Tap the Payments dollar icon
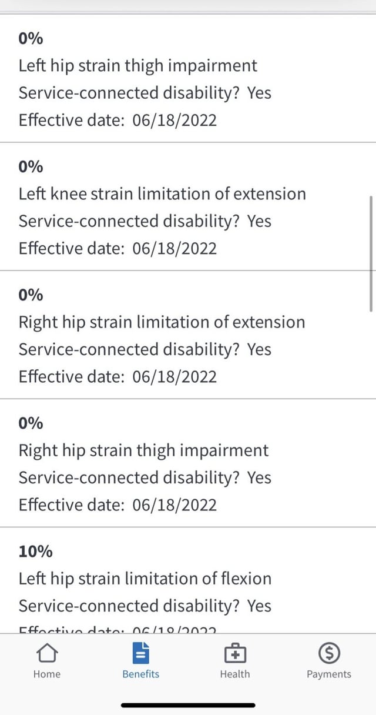 pyautogui.click(x=328, y=653)
